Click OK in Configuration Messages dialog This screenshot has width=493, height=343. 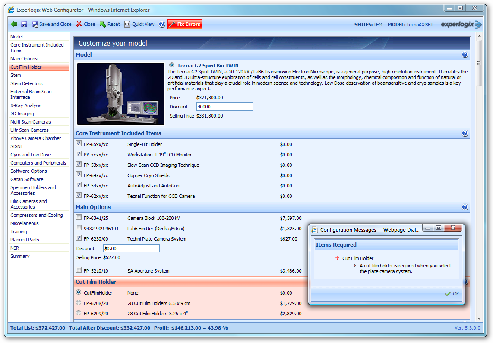pyautogui.click(x=452, y=294)
